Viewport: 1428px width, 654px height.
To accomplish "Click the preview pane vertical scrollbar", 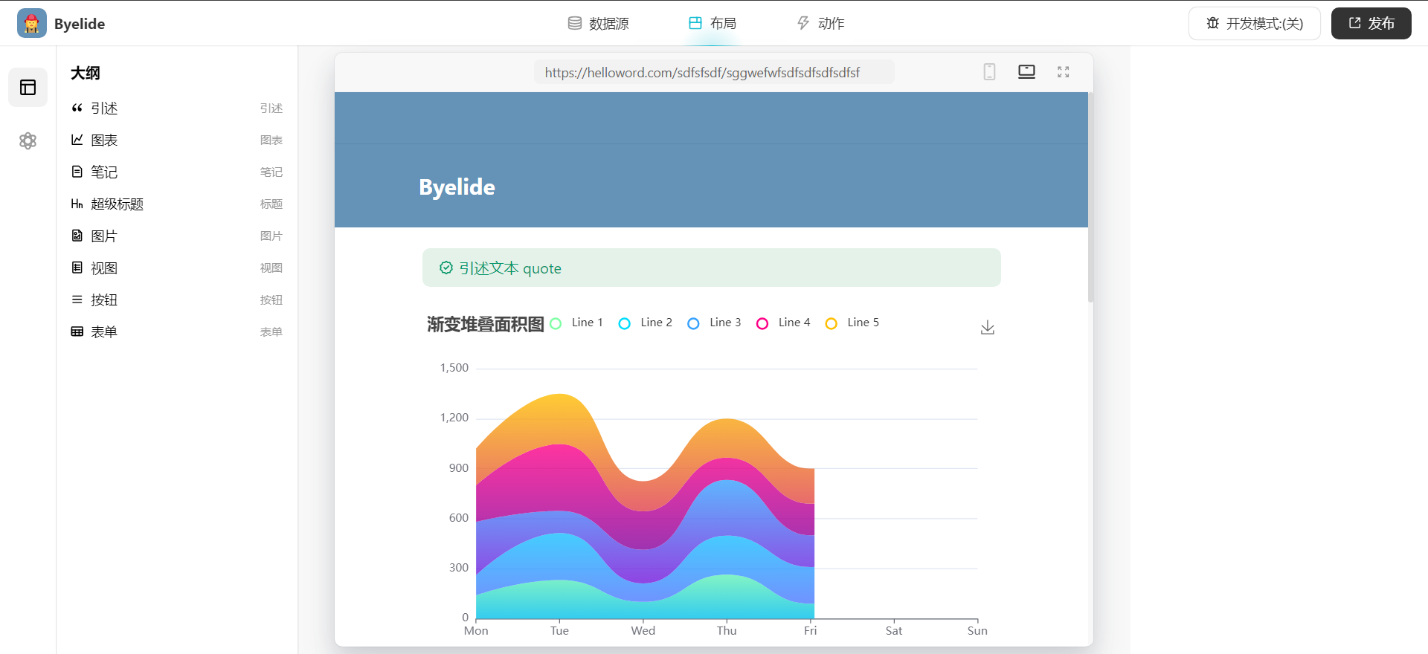I will click(x=1090, y=197).
